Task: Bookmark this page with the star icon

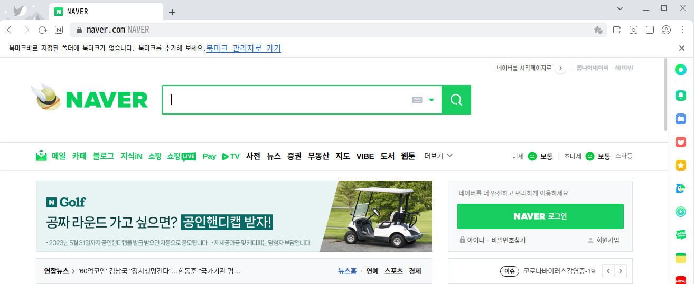Action: (598, 30)
